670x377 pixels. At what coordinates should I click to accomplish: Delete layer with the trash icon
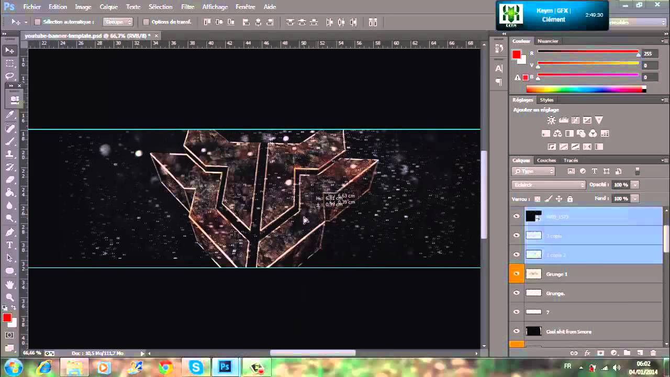(653, 353)
